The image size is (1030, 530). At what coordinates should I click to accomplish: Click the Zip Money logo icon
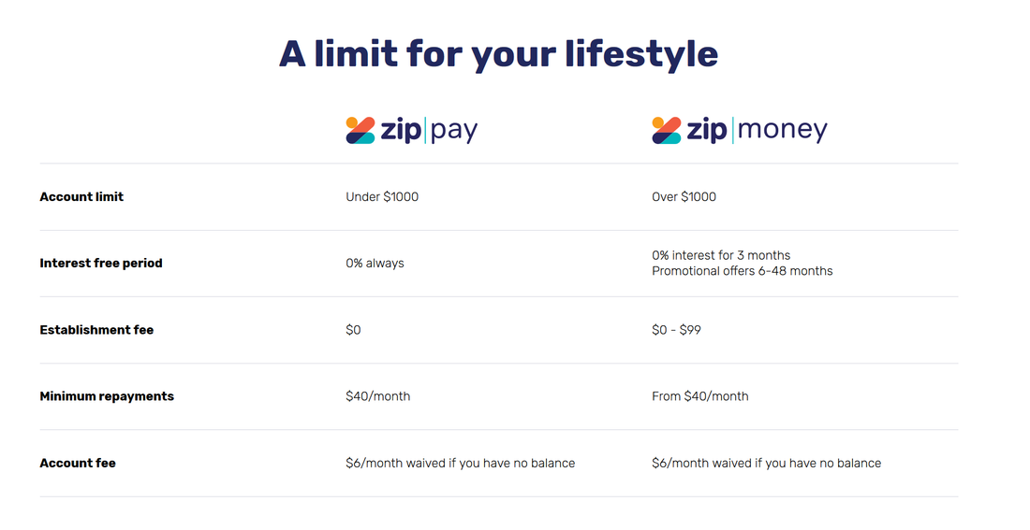[x=667, y=131]
